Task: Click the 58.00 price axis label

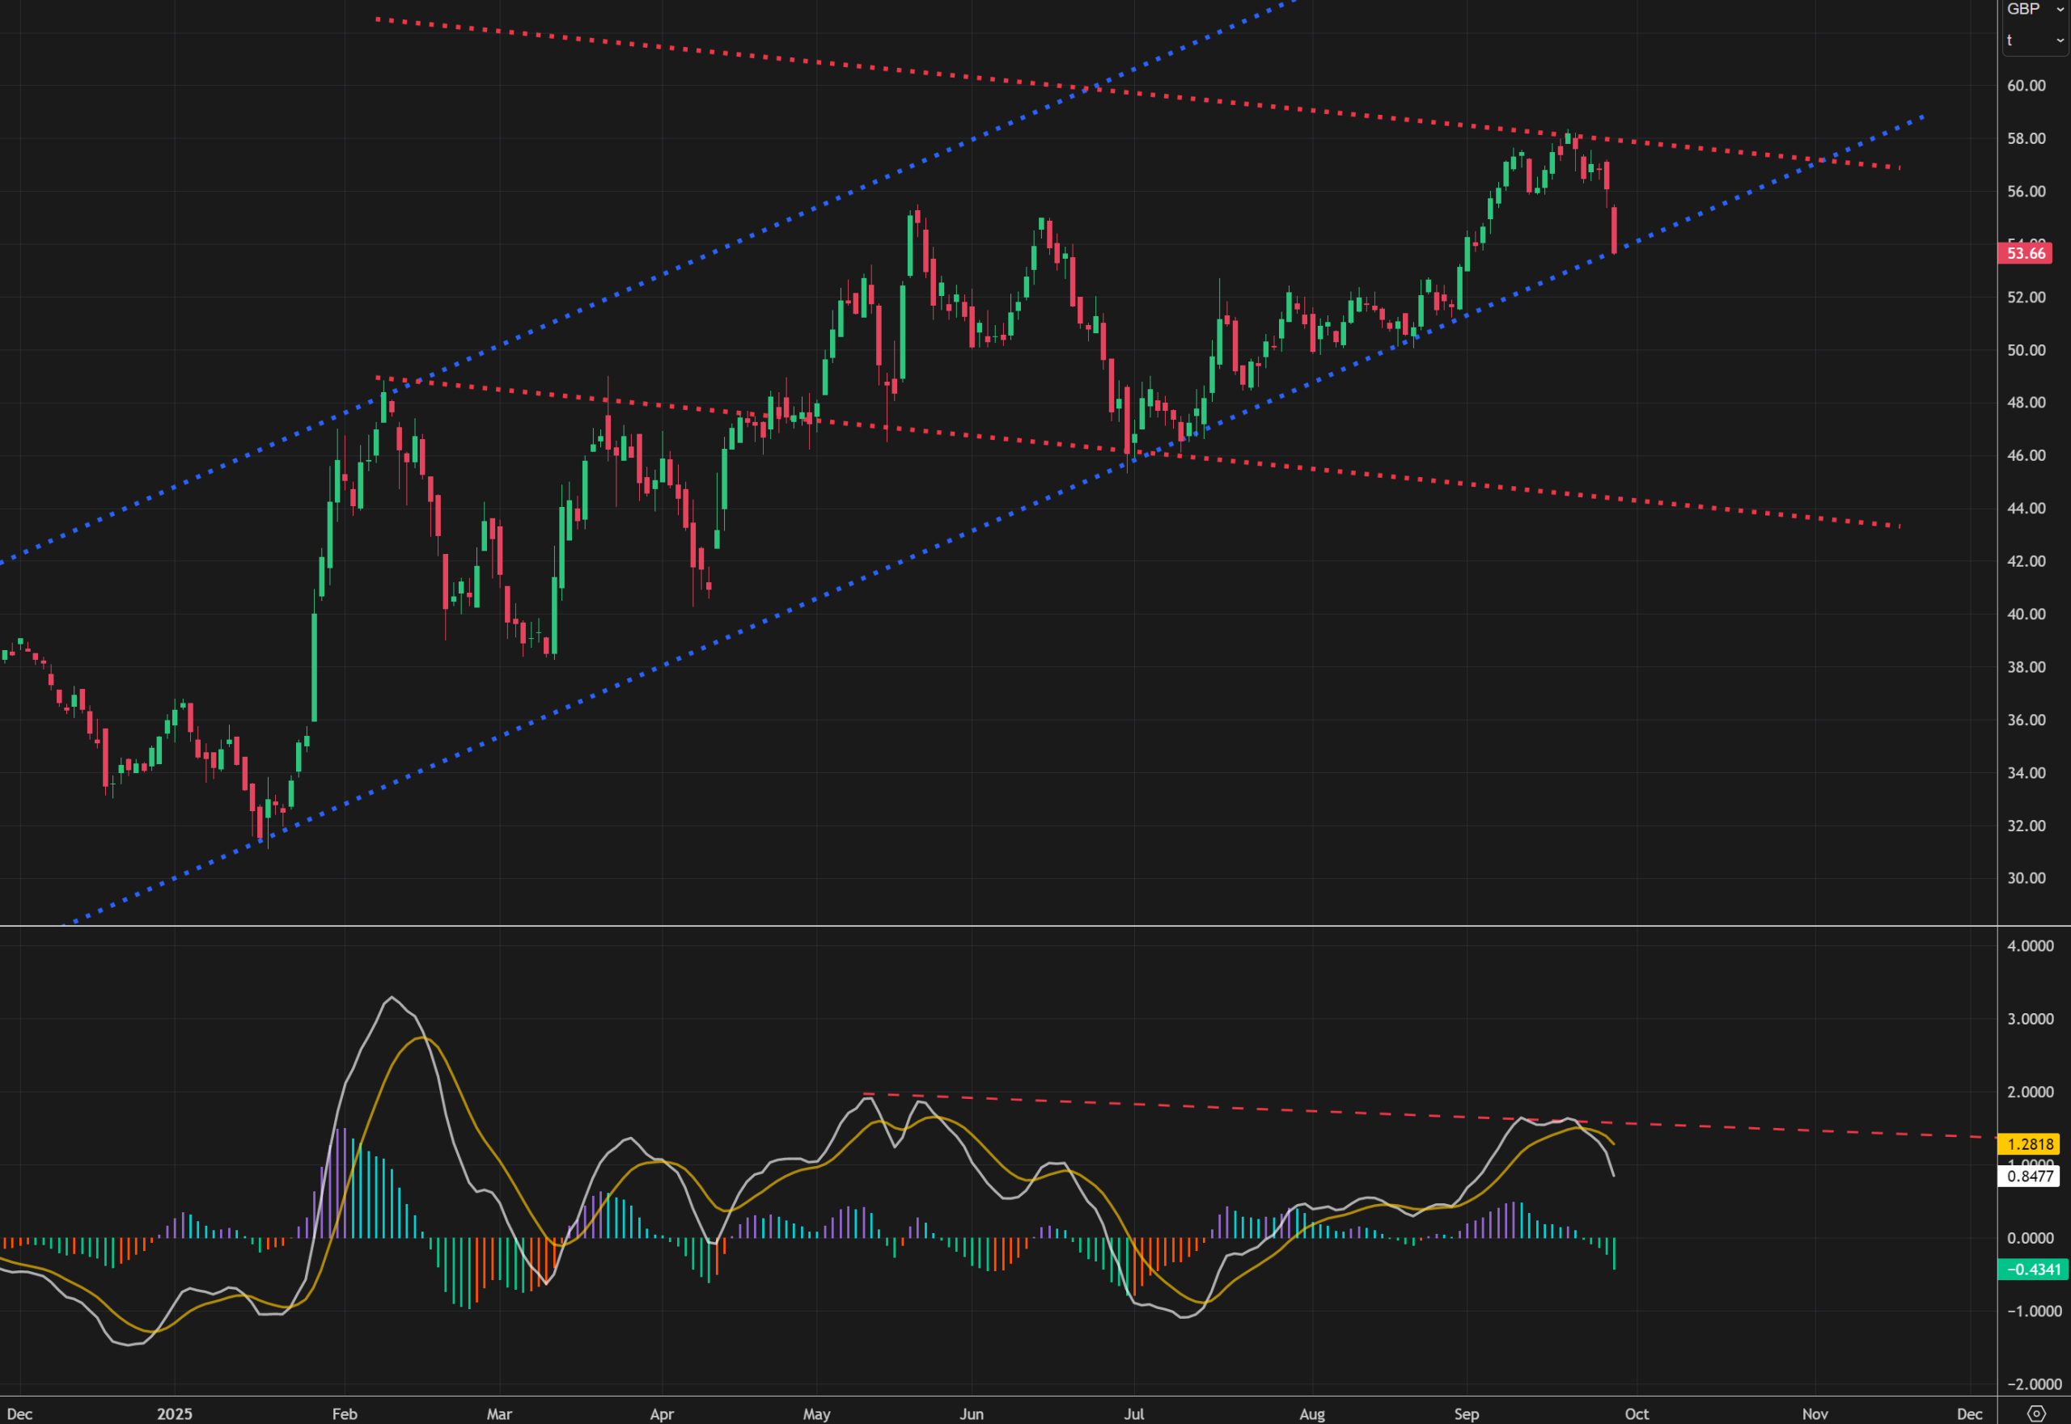Action: [x=2027, y=138]
